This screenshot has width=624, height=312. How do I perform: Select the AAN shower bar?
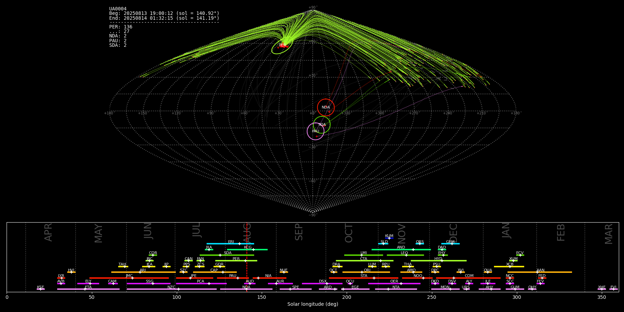point(540,272)
